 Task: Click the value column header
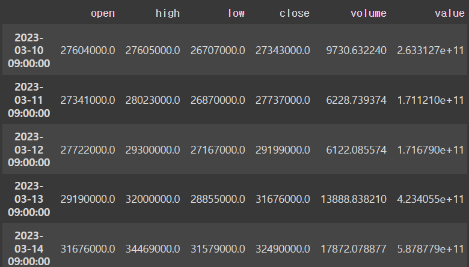coord(450,13)
